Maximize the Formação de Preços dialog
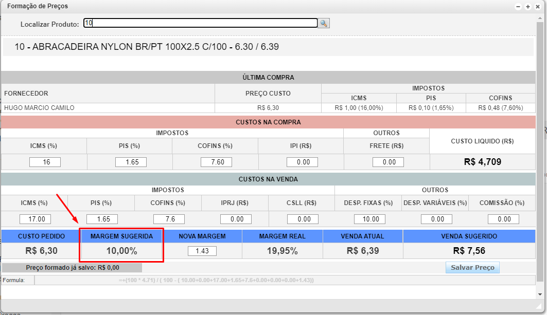The image size is (547, 315). (528, 7)
